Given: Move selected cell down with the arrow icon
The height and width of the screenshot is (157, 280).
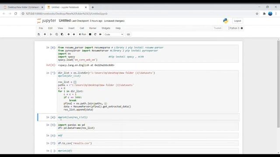Looking at the screenshot, I should [x=74, y=34].
